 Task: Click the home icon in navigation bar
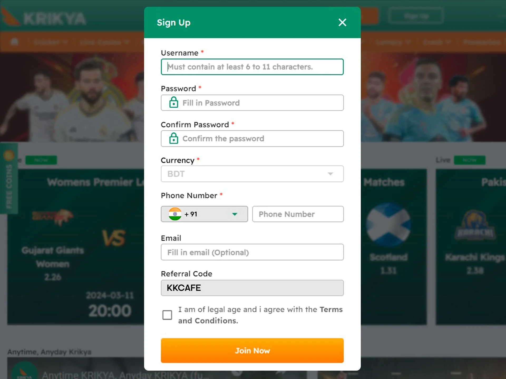pos(14,43)
